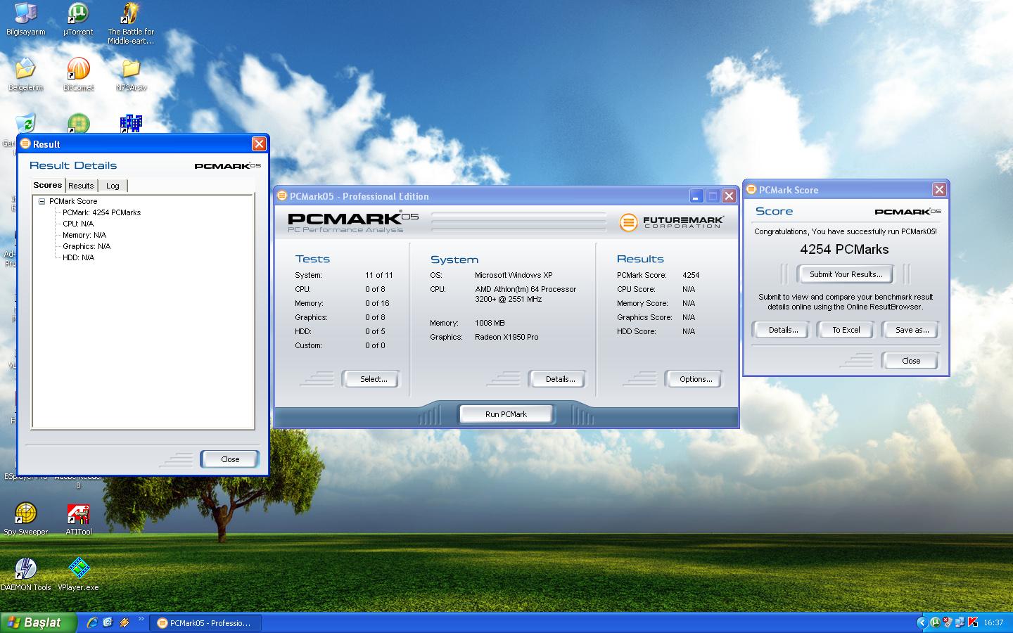Click the PCMark Score window title bar icon

(751, 190)
